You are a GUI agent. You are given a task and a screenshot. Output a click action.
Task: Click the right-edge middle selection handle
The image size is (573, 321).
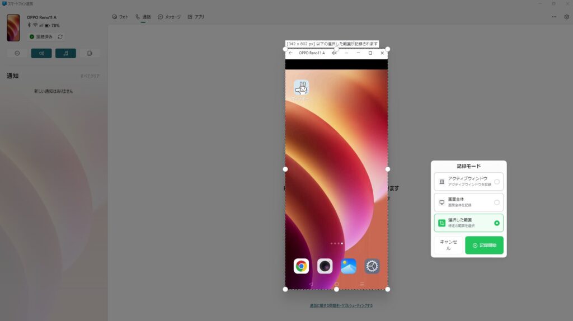click(x=388, y=169)
